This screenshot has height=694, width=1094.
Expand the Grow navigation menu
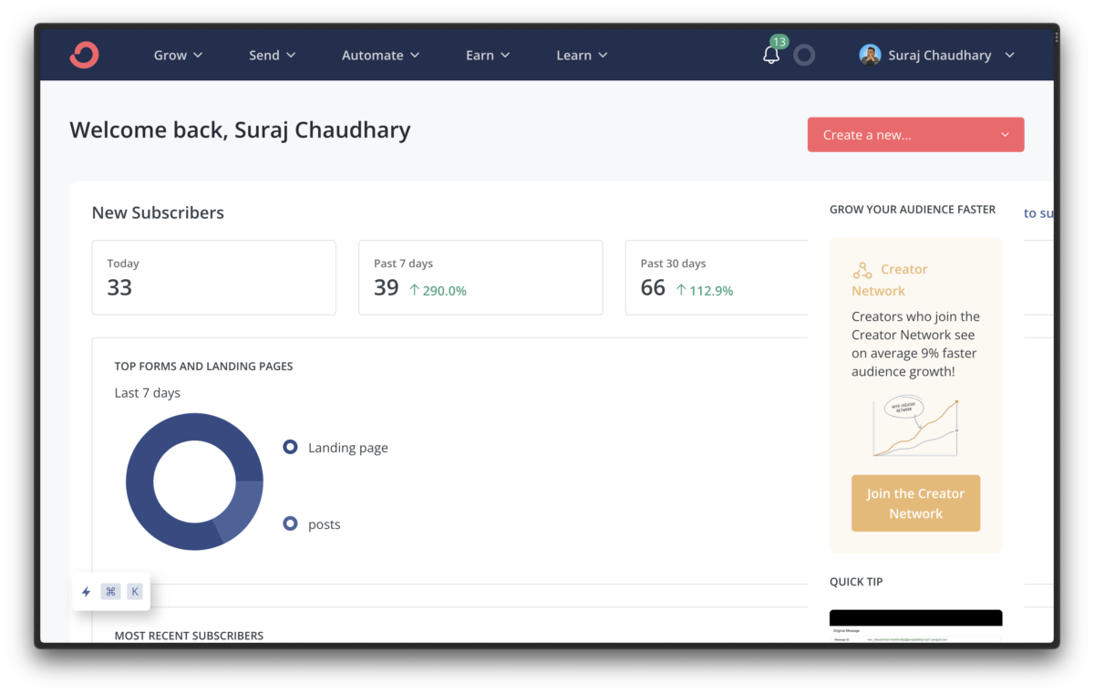pyautogui.click(x=178, y=55)
